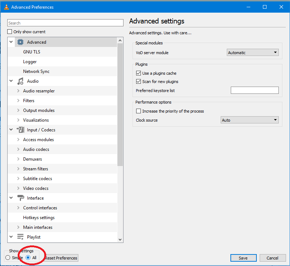This screenshot has width=290, height=266.
Task: Select the Simple settings radio button
Action: click(x=8, y=257)
